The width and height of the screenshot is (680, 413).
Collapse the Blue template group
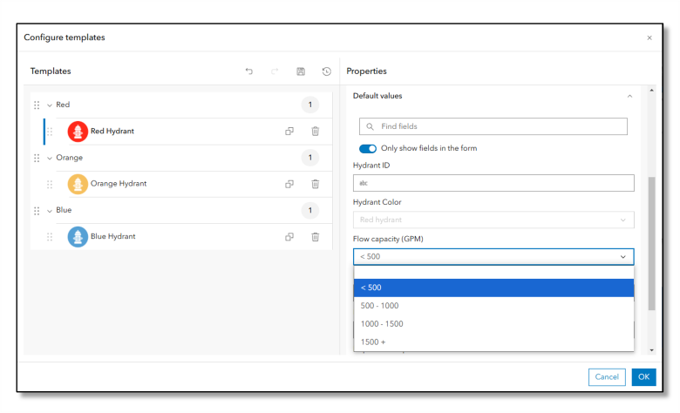click(50, 211)
